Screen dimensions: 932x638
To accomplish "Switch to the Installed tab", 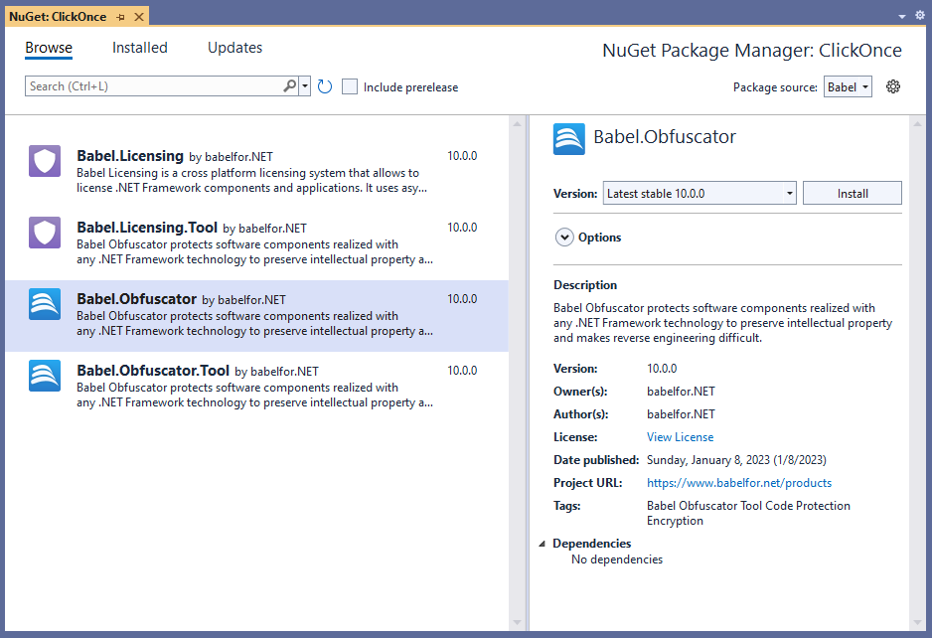I will (x=140, y=48).
